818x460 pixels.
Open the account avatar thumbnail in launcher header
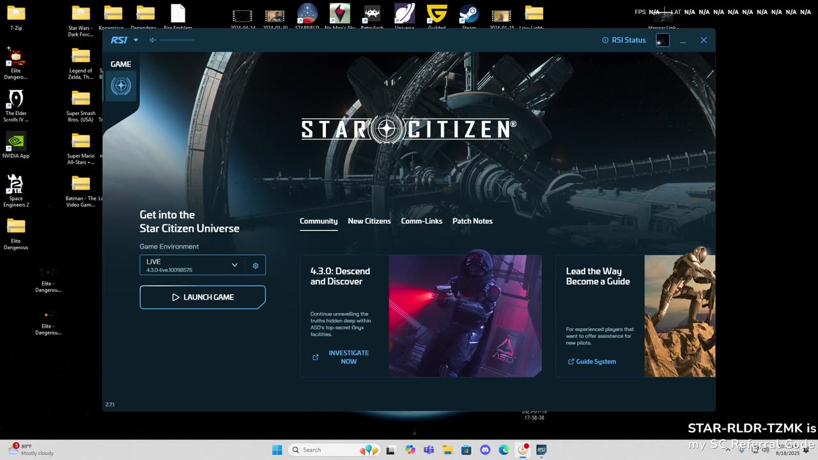click(x=663, y=40)
